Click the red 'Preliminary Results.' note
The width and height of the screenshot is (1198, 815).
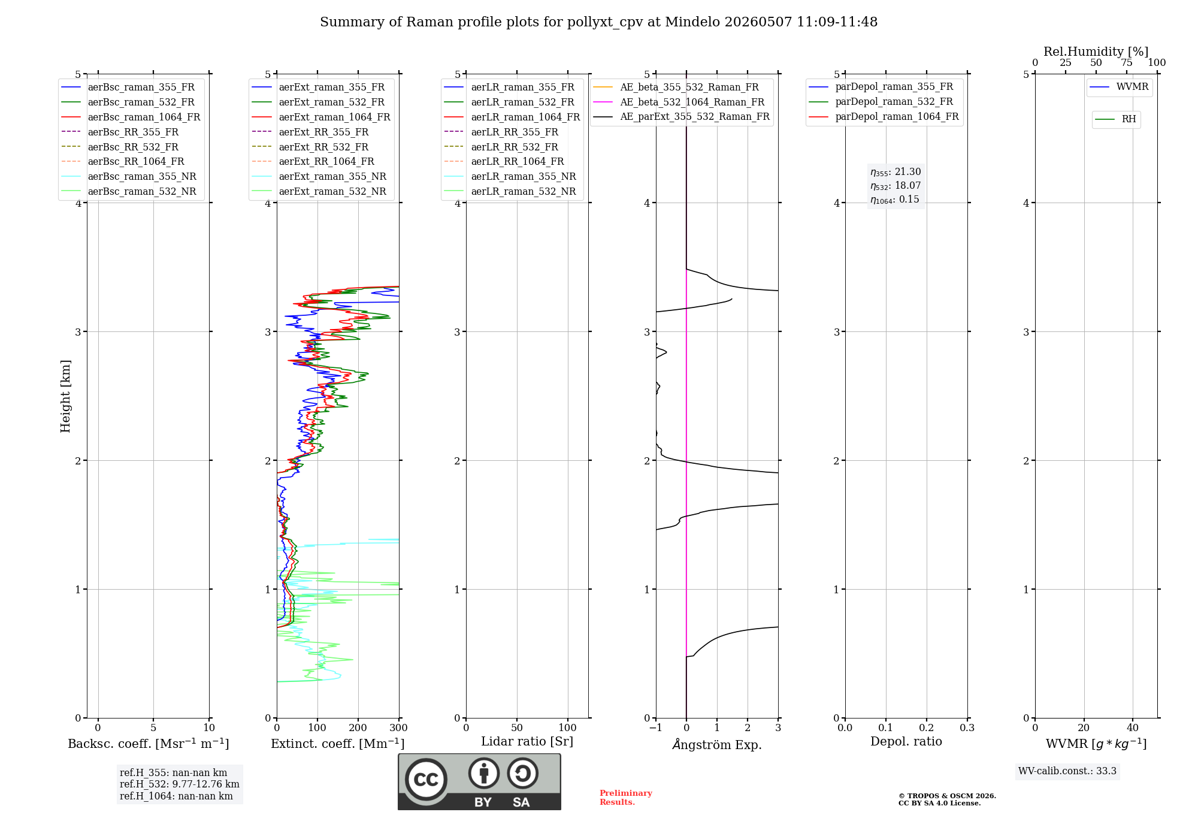coord(626,798)
